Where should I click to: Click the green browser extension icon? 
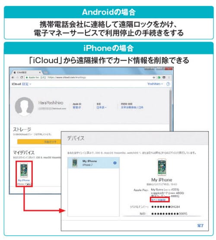(159, 77)
